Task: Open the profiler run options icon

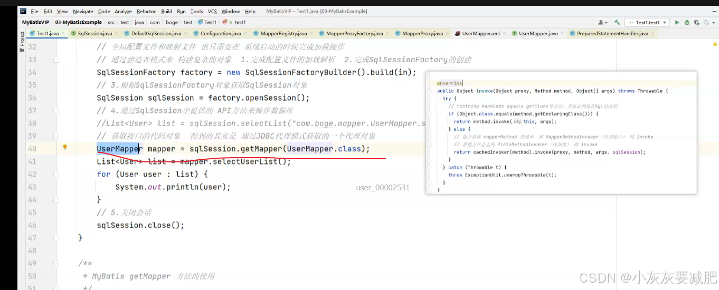Action: point(707,23)
